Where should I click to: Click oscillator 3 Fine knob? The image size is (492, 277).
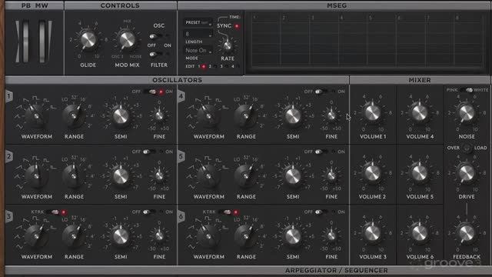click(159, 235)
